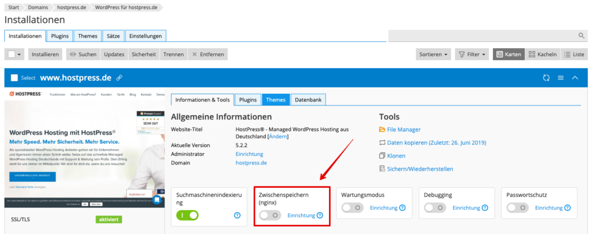
Task: Click Sichern/Wiederherstellen link
Action: (420, 169)
